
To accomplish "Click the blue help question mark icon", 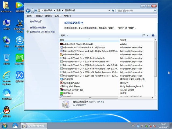I will [153, 35].
